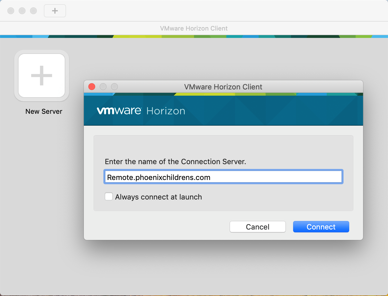The image size is (388, 296).
Task: Click the multicolor stripe under main title
Action: tap(194, 37)
